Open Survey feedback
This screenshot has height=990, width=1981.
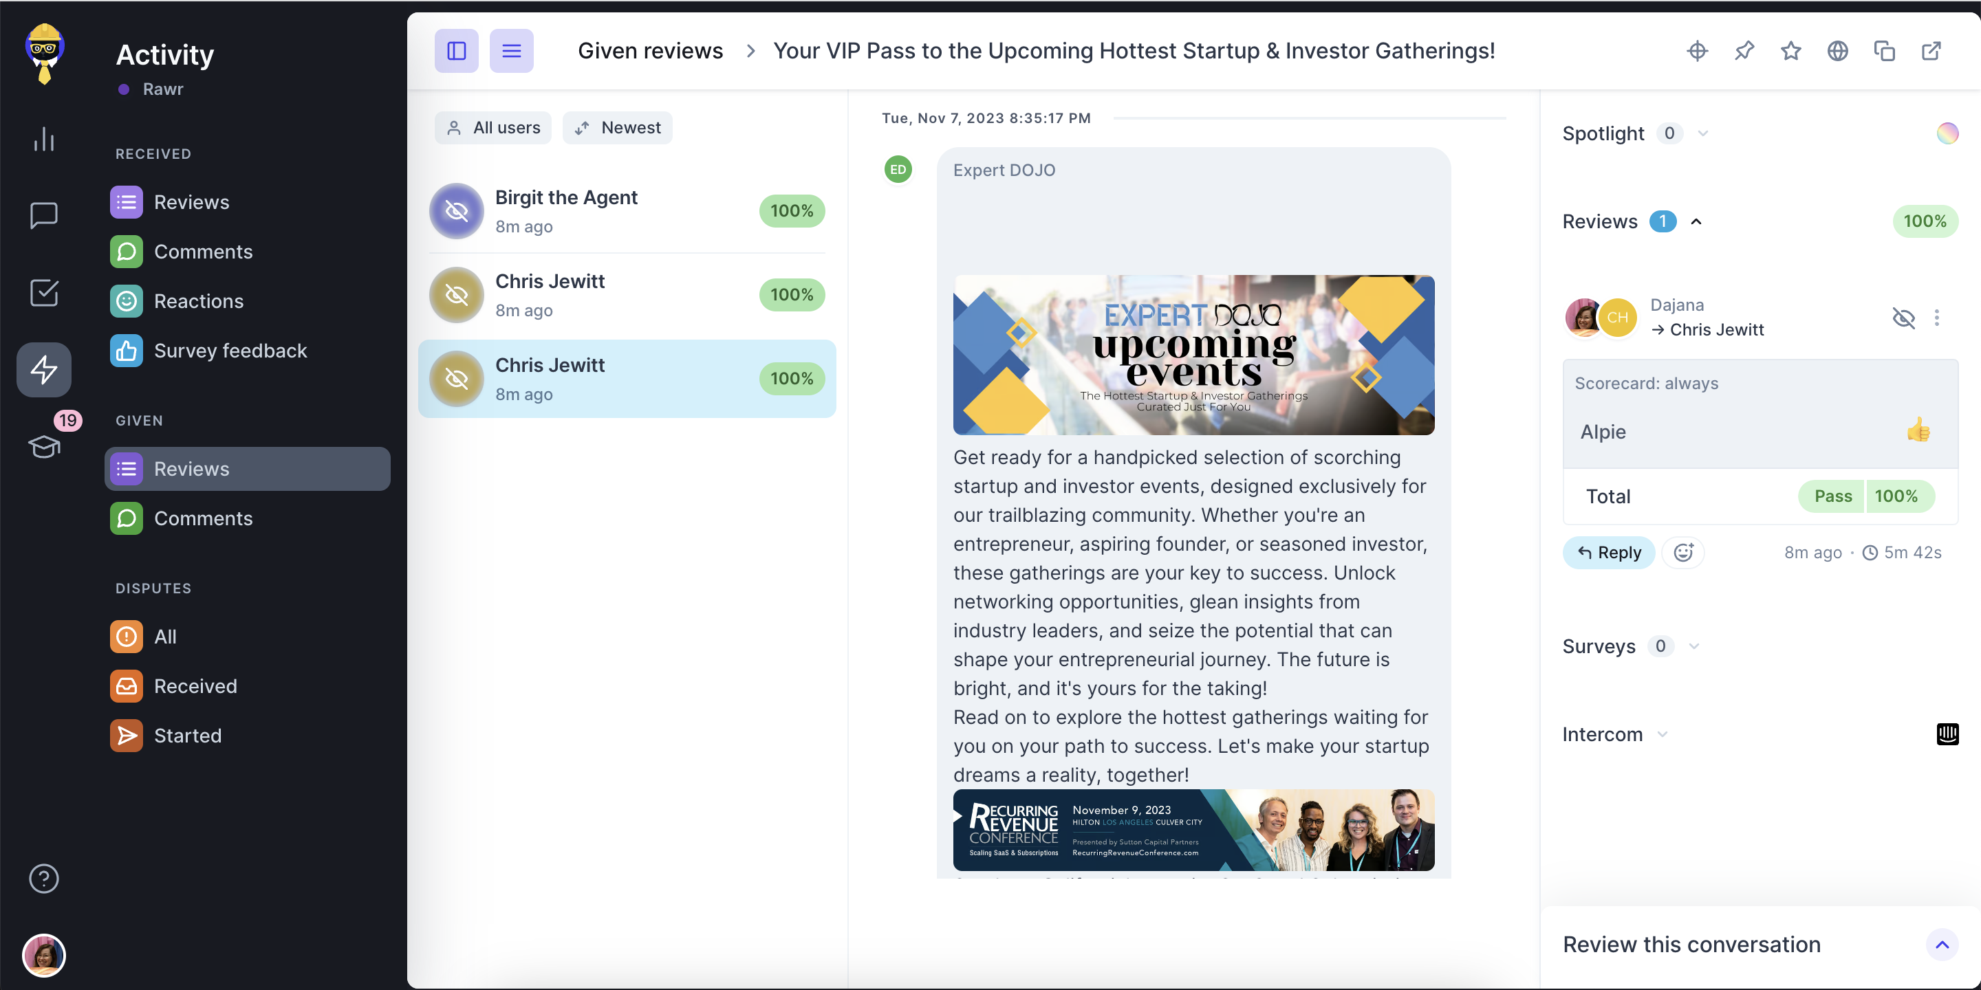247,351
